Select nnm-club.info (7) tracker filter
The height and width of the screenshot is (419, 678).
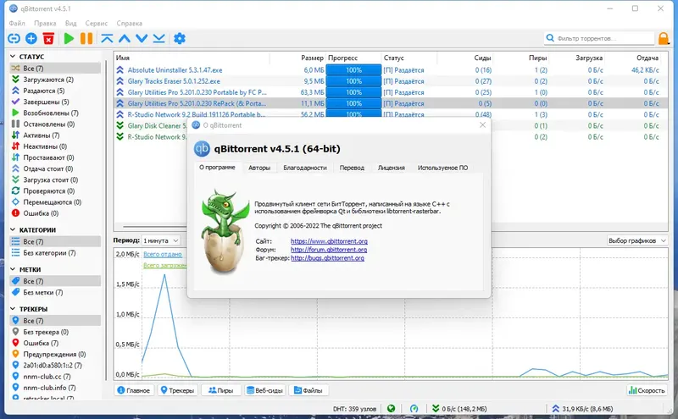[55, 388]
